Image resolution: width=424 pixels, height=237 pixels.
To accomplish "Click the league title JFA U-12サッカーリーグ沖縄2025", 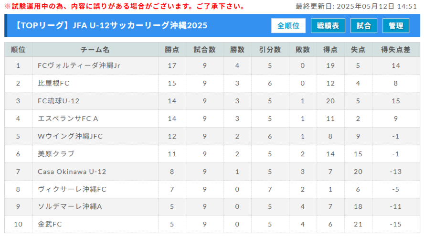I will point(110,25).
